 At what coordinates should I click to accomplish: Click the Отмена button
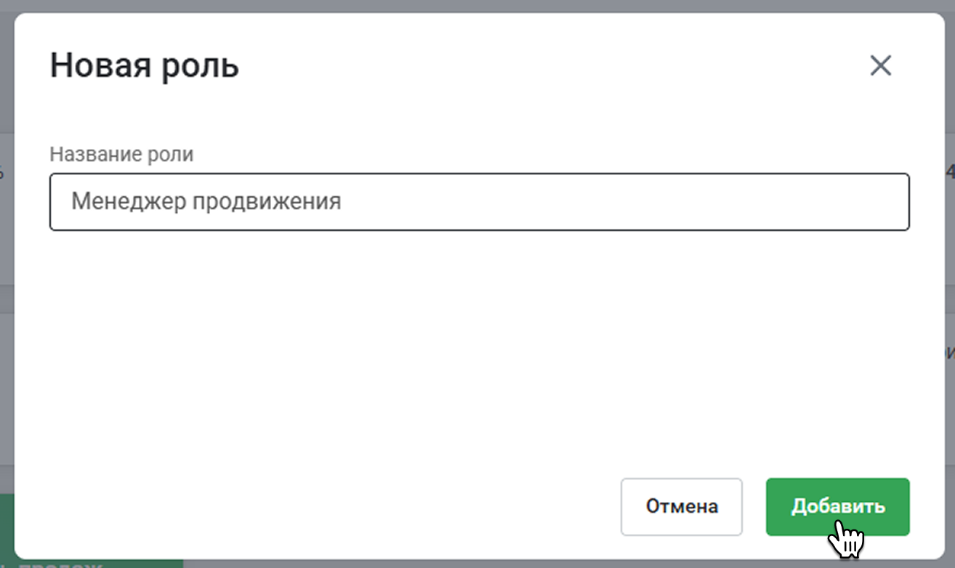point(681,506)
